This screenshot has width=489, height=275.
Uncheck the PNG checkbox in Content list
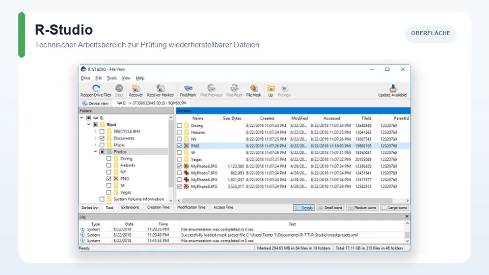tap(179, 146)
